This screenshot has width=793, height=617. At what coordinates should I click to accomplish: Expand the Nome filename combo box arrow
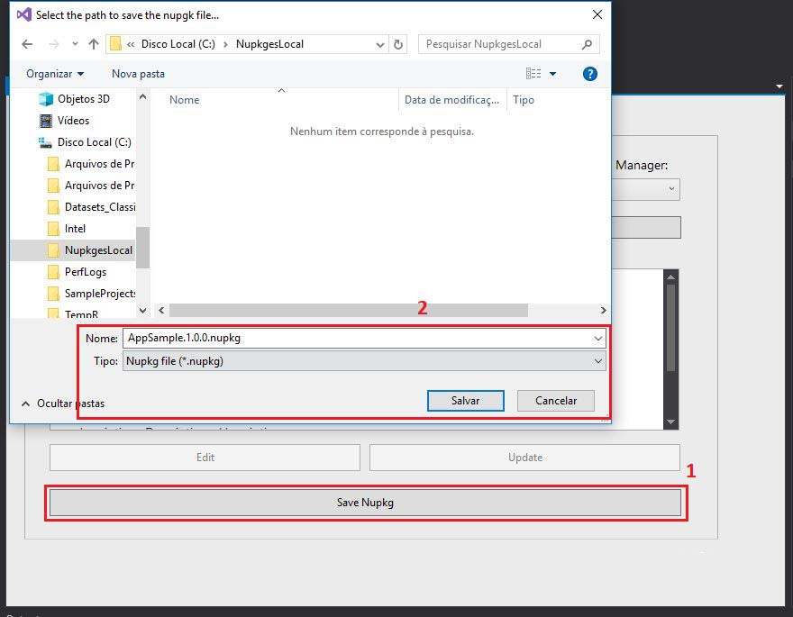point(598,338)
